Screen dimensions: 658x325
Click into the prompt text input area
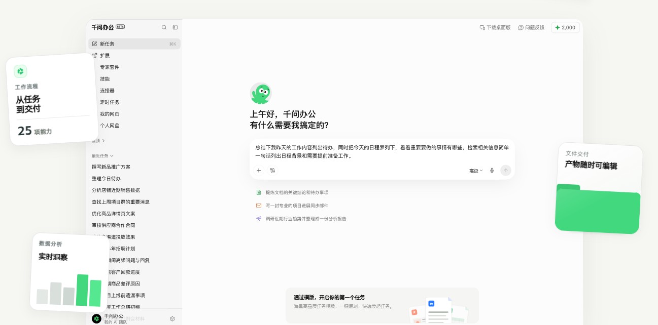pos(382,151)
